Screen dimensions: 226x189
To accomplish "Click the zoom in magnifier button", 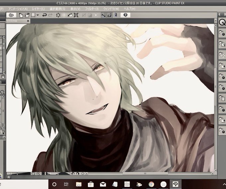I will [x=38, y=174].
